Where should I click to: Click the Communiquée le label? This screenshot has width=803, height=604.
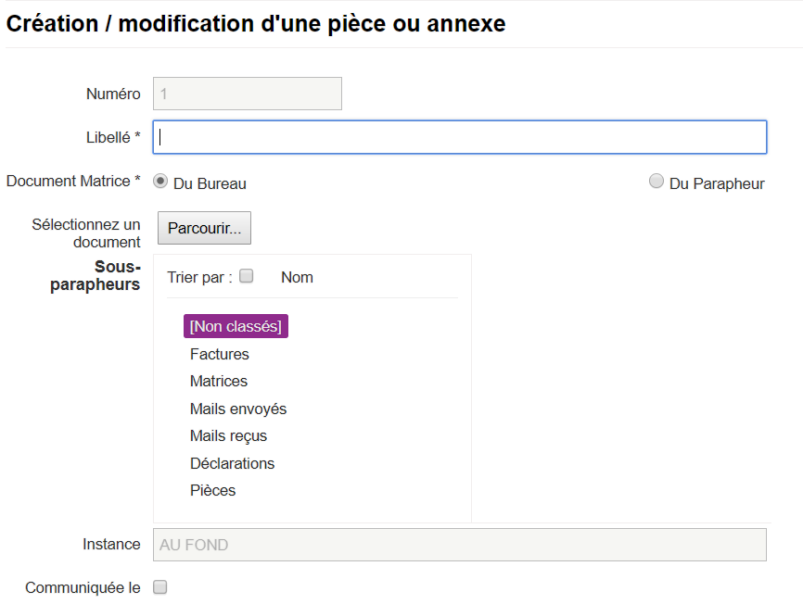pyautogui.click(x=83, y=587)
